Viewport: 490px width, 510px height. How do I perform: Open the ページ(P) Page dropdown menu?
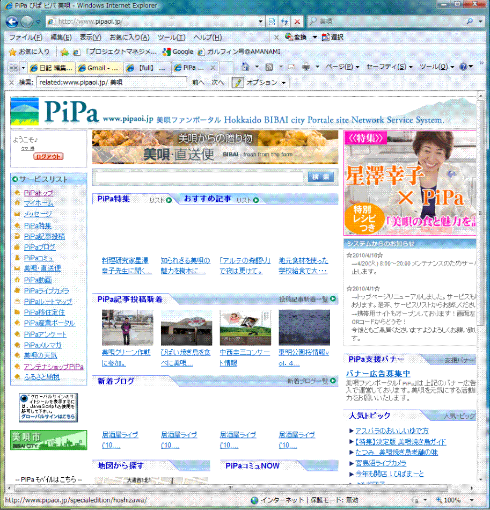coord(342,67)
